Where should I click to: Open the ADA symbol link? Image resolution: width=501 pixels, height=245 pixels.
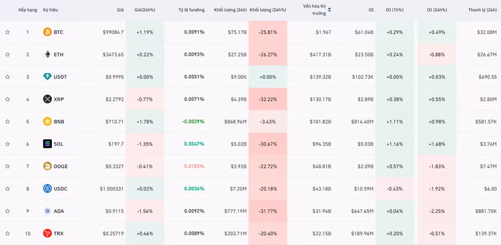(x=59, y=211)
